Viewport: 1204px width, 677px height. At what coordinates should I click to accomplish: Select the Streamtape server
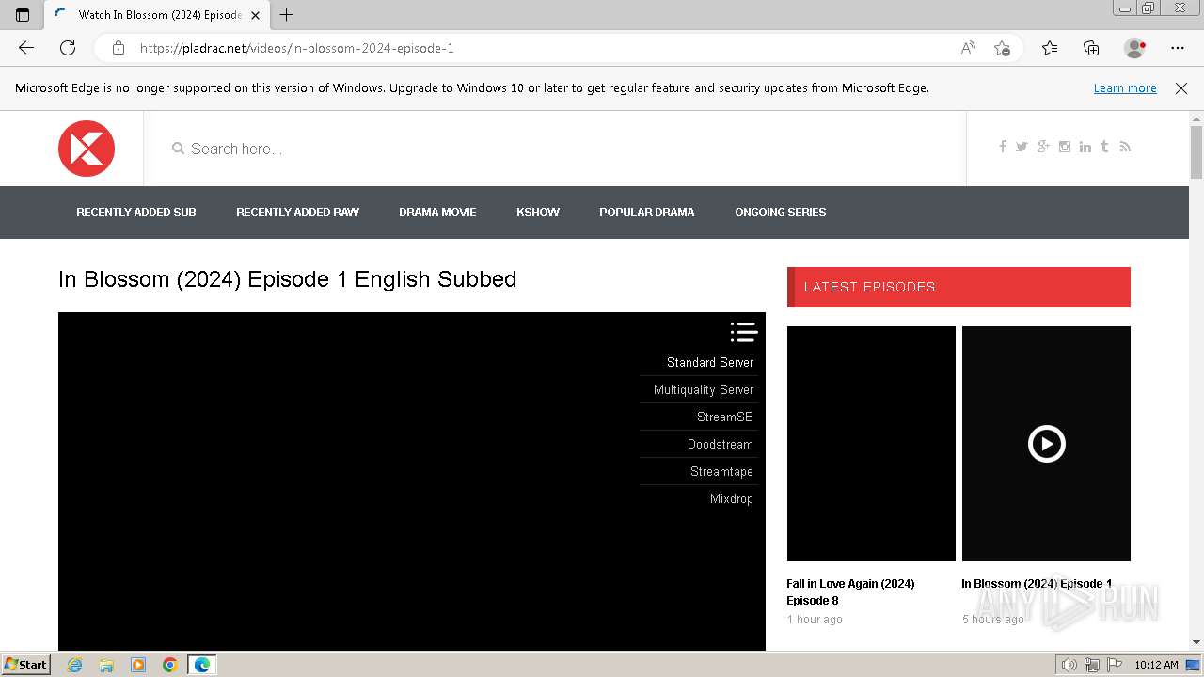click(x=699, y=471)
